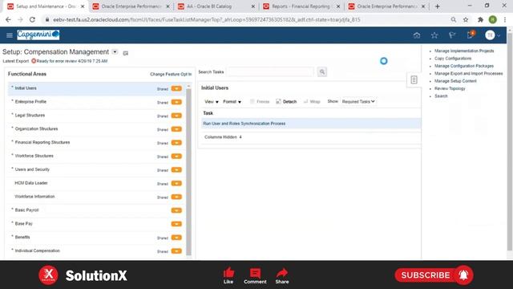Select Benefits functional area

[96, 238]
